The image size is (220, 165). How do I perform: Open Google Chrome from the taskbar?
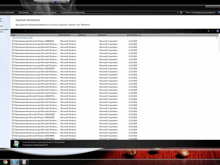click(x=5, y=162)
